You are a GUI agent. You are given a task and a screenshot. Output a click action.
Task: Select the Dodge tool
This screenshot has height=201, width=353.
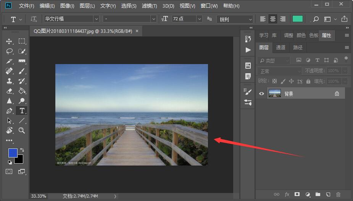pos(22,101)
